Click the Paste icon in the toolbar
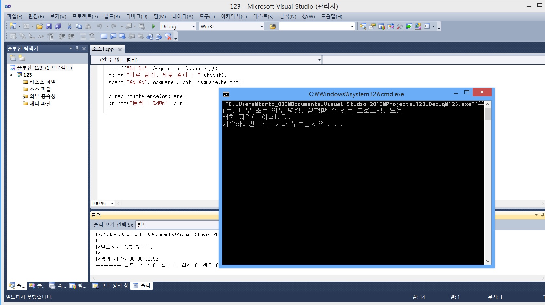This screenshot has height=305, width=545. pyautogui.click(x=88, y=26)
